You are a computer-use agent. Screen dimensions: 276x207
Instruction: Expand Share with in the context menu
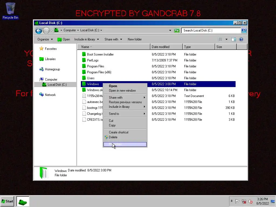tap(125, 98)
